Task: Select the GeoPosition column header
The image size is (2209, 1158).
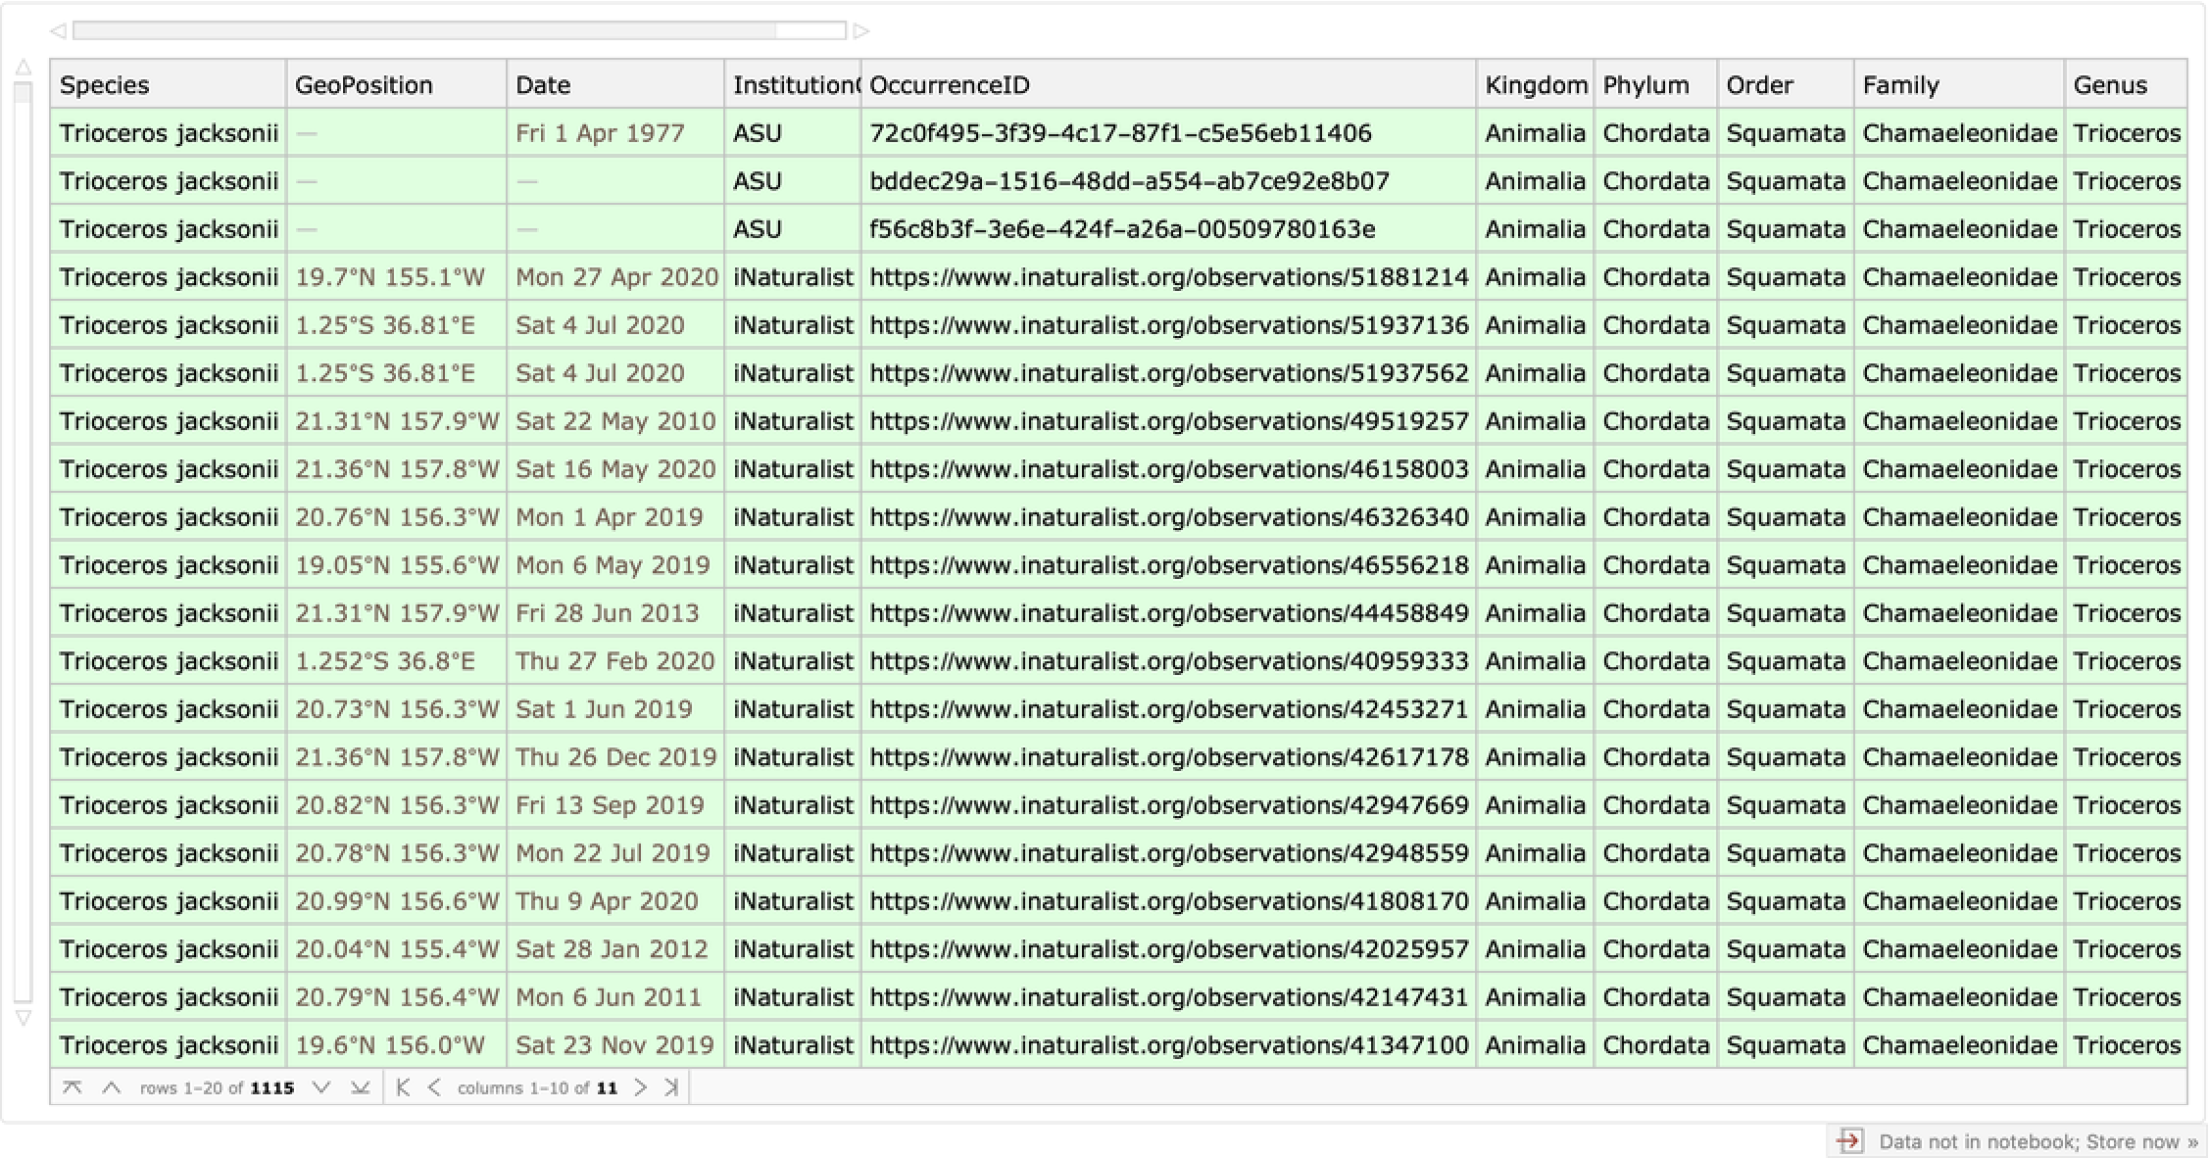Action: (x=364, y=85)
